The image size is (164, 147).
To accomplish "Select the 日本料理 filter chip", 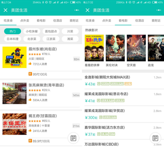I will [13, 39].
